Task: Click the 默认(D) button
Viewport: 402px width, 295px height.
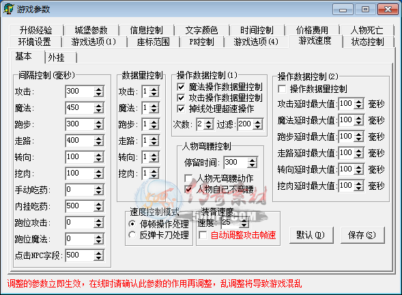Action: [x=311, y=235]
